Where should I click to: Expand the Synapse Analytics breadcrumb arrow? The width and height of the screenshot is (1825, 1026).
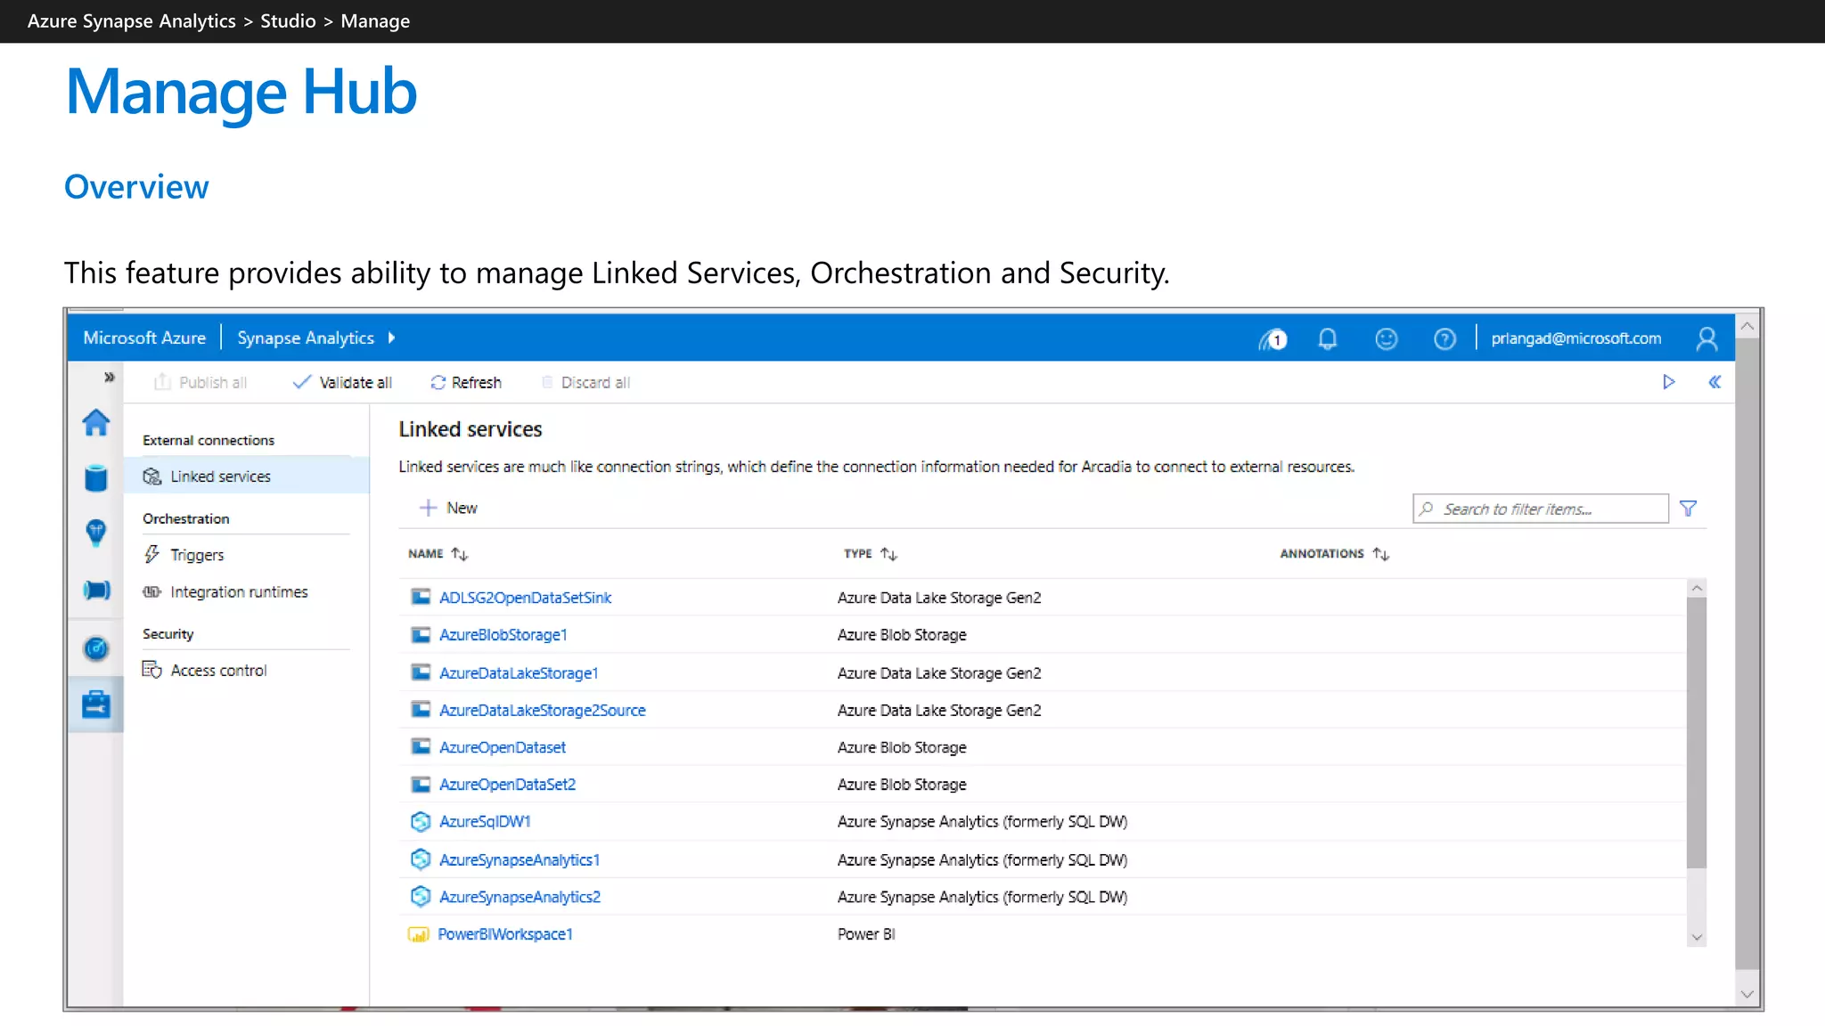(x=391, y=338)
